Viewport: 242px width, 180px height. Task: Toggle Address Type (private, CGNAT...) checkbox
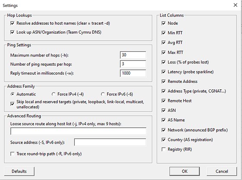(x=163, y=91)
